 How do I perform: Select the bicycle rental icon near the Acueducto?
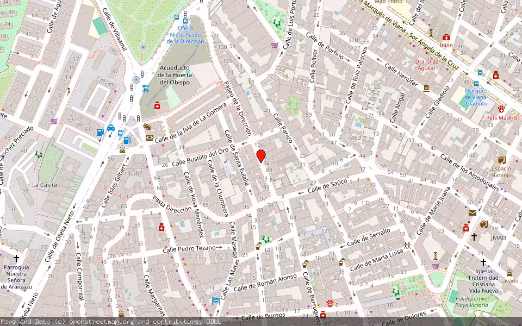click(x=146, y=89)
